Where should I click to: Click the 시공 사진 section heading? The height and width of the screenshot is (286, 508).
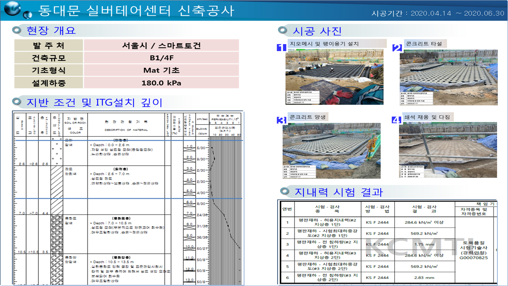(317, 31)
